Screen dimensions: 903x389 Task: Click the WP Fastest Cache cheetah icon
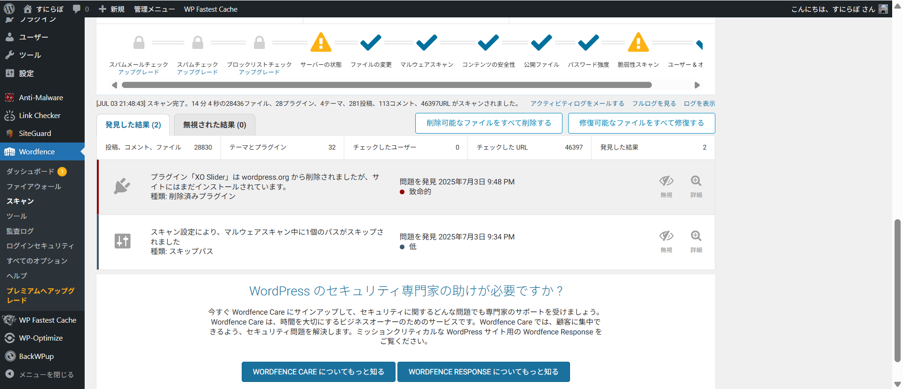[9, 320]
